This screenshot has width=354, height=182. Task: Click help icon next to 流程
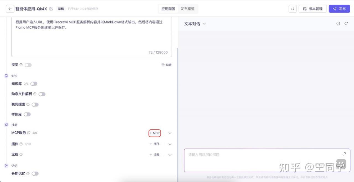(21, 154)
